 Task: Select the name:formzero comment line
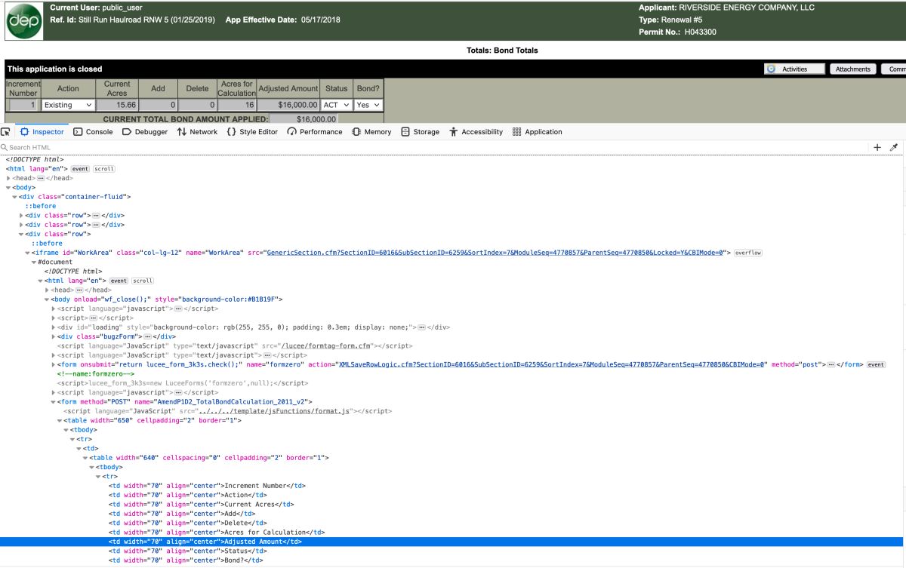pos(95,374)
